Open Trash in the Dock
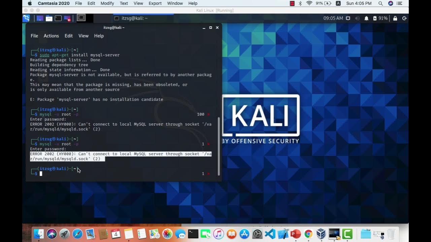This screenshot has height=242, width=431. tap(391, 234)
